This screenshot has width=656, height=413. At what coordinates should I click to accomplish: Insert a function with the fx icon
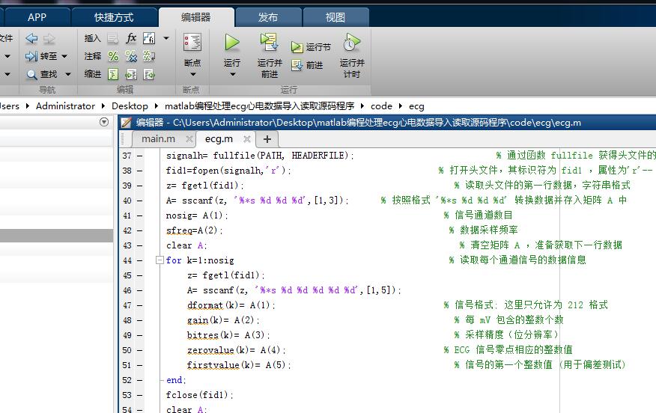coord(131,38)
